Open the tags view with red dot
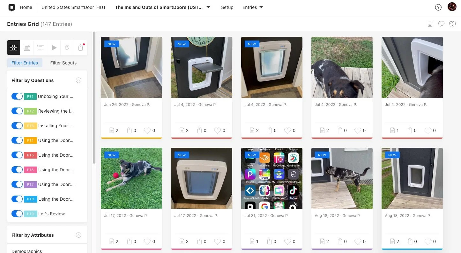This screenshot has width=461, height=253. [x=81, y=48]
